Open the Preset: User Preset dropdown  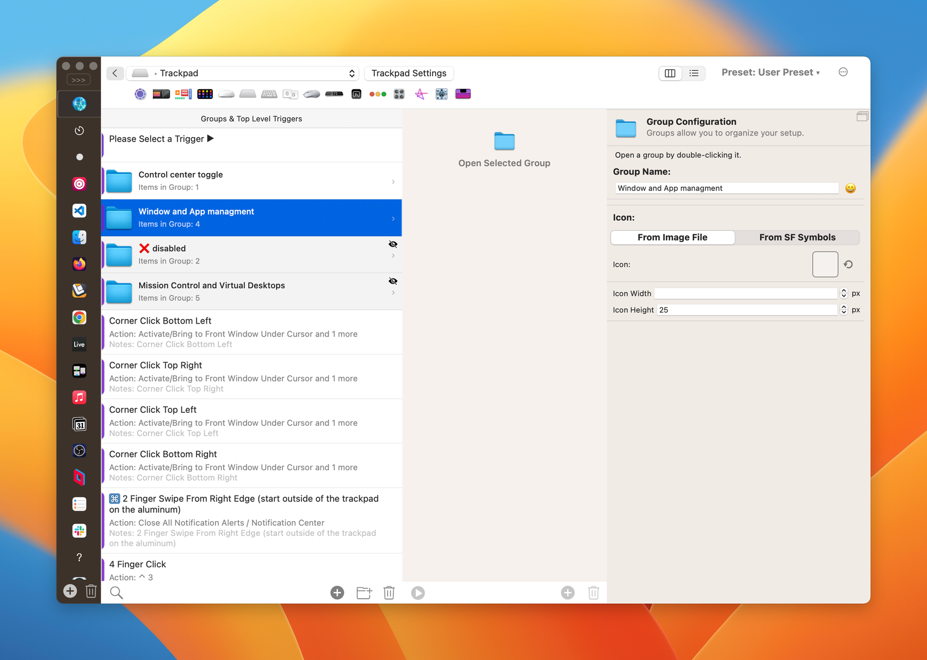coord(770,72)
